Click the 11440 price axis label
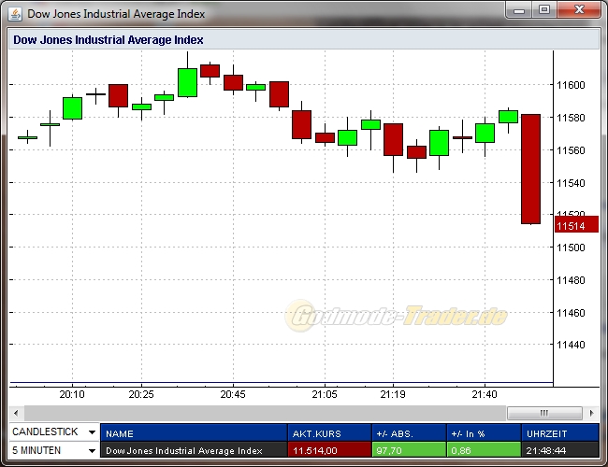Viewport: 608px width, 467px height. point(571,345)
